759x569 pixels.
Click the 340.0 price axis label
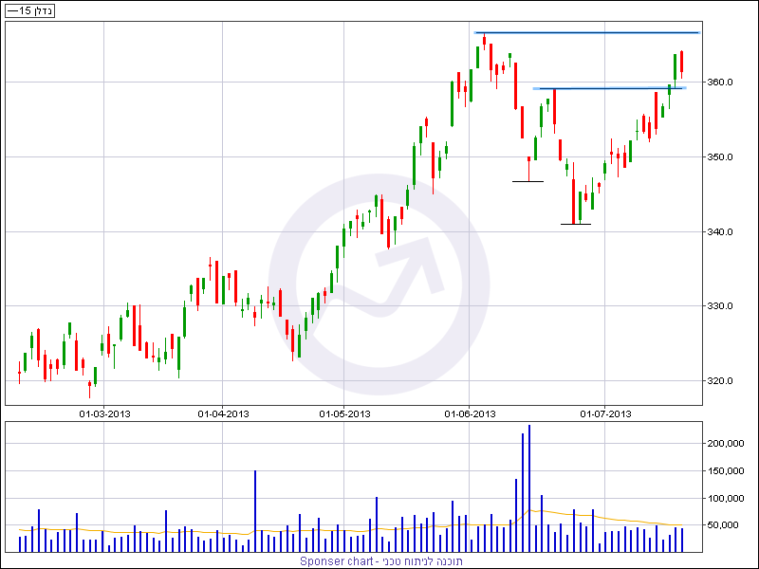pos(722,232)
